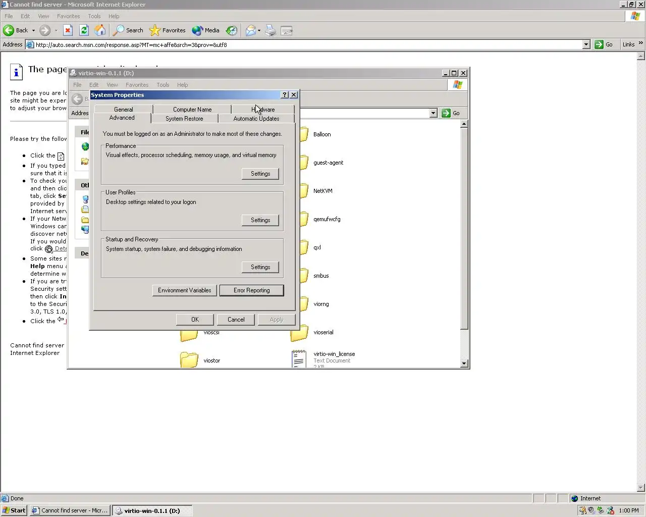
Task: Click the Forward arrow icon in Internet Explorer
Action: 45,30
